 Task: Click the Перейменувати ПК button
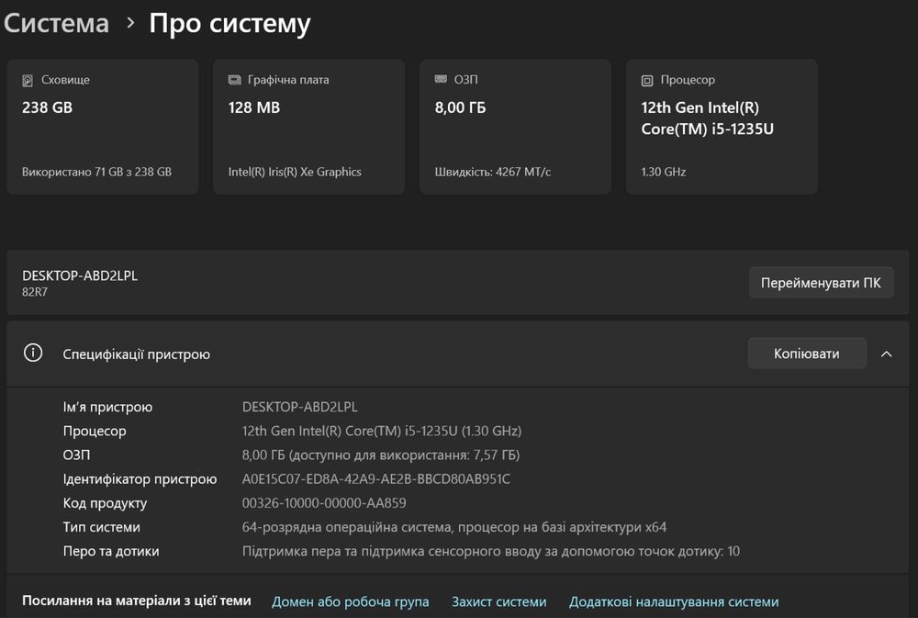[x=821, y=283]
